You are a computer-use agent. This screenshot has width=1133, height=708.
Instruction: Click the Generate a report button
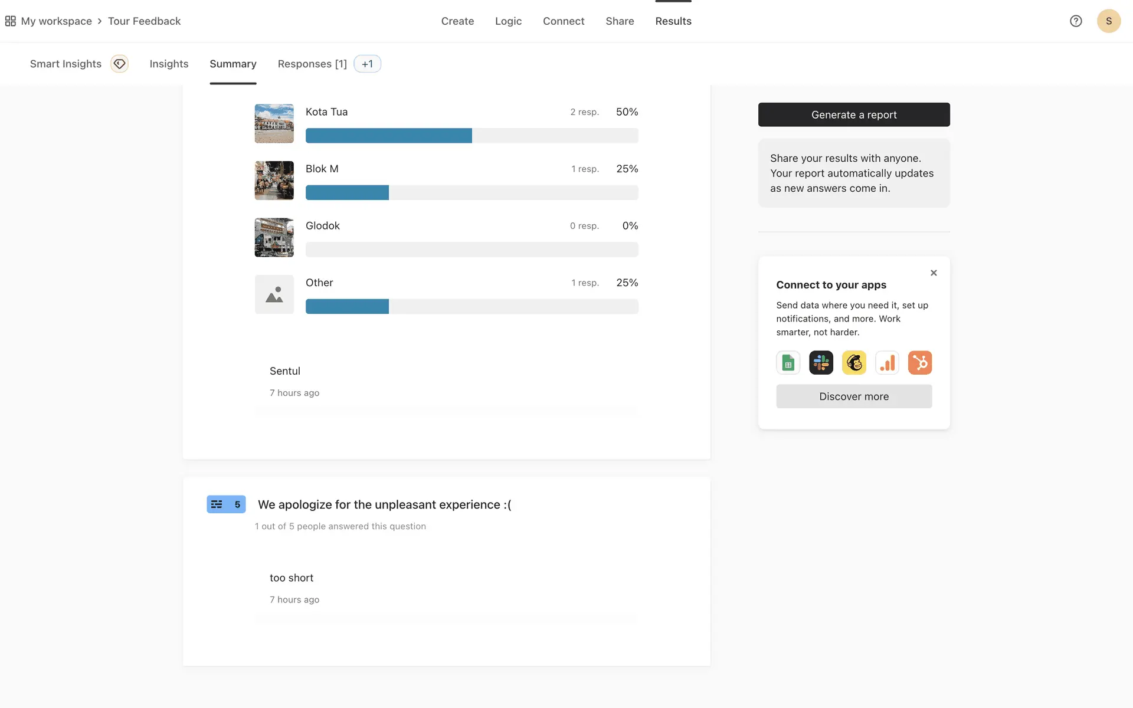click(x=853, y=114)
